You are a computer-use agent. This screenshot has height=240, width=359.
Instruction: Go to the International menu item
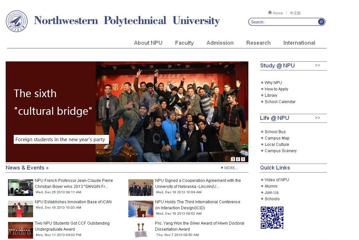299,43
